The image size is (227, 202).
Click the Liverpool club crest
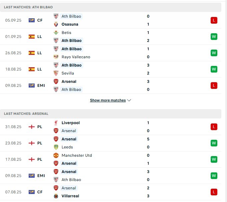56,123
